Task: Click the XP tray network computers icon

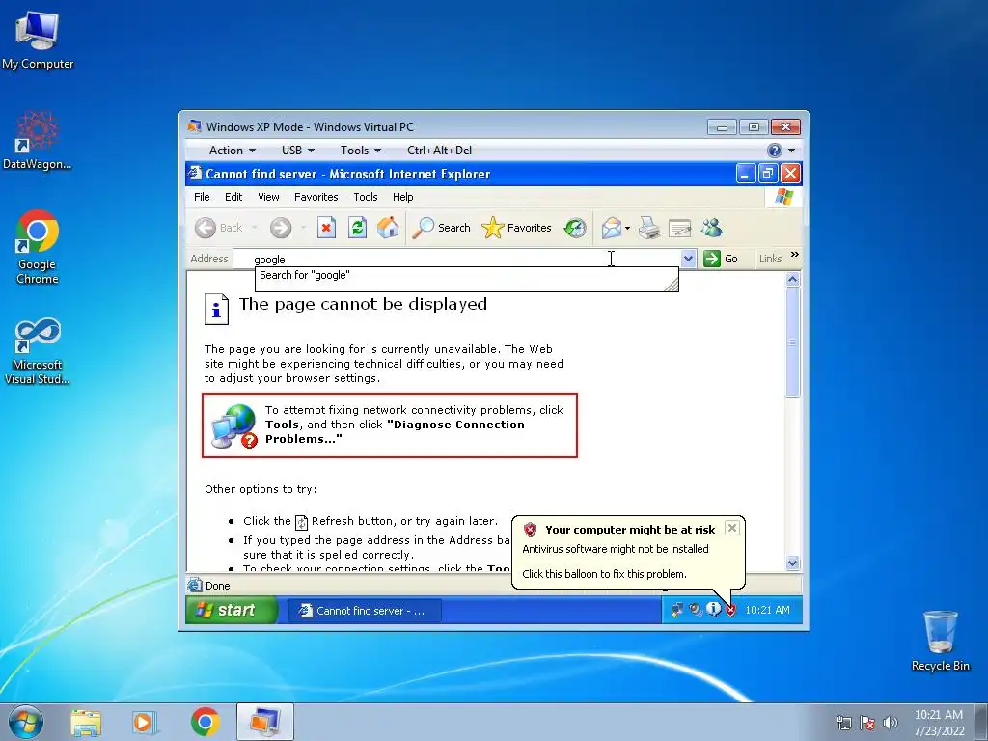Action: [676, 610]
